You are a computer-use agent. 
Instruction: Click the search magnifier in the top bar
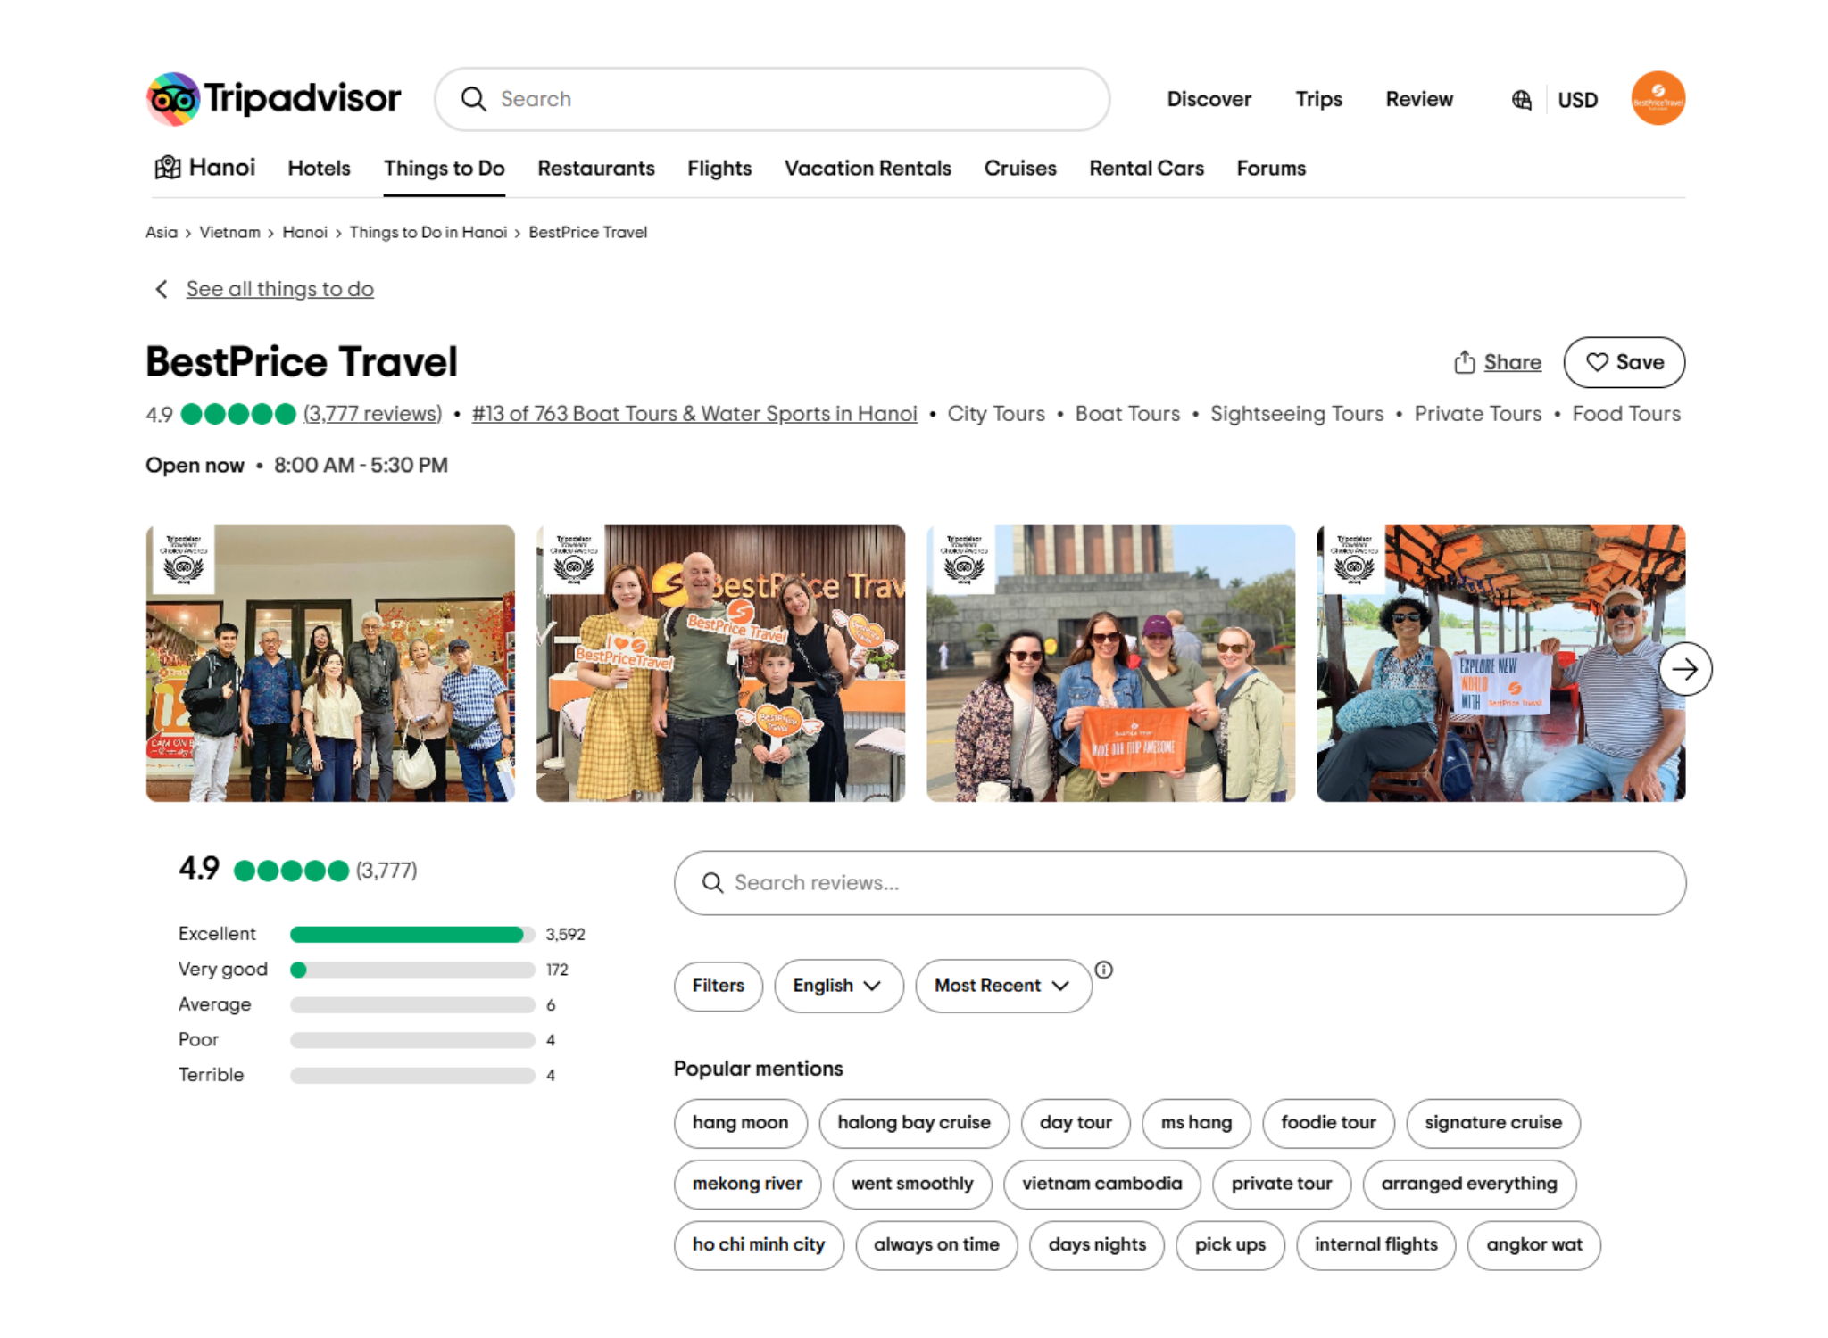tap(474, 99)
